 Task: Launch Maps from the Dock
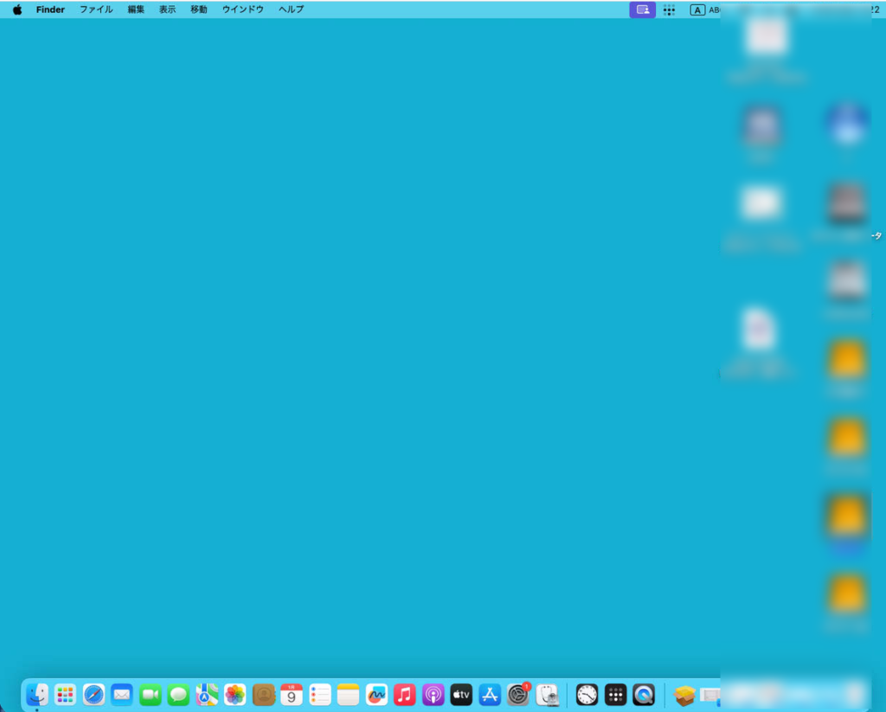pos(207,694)
